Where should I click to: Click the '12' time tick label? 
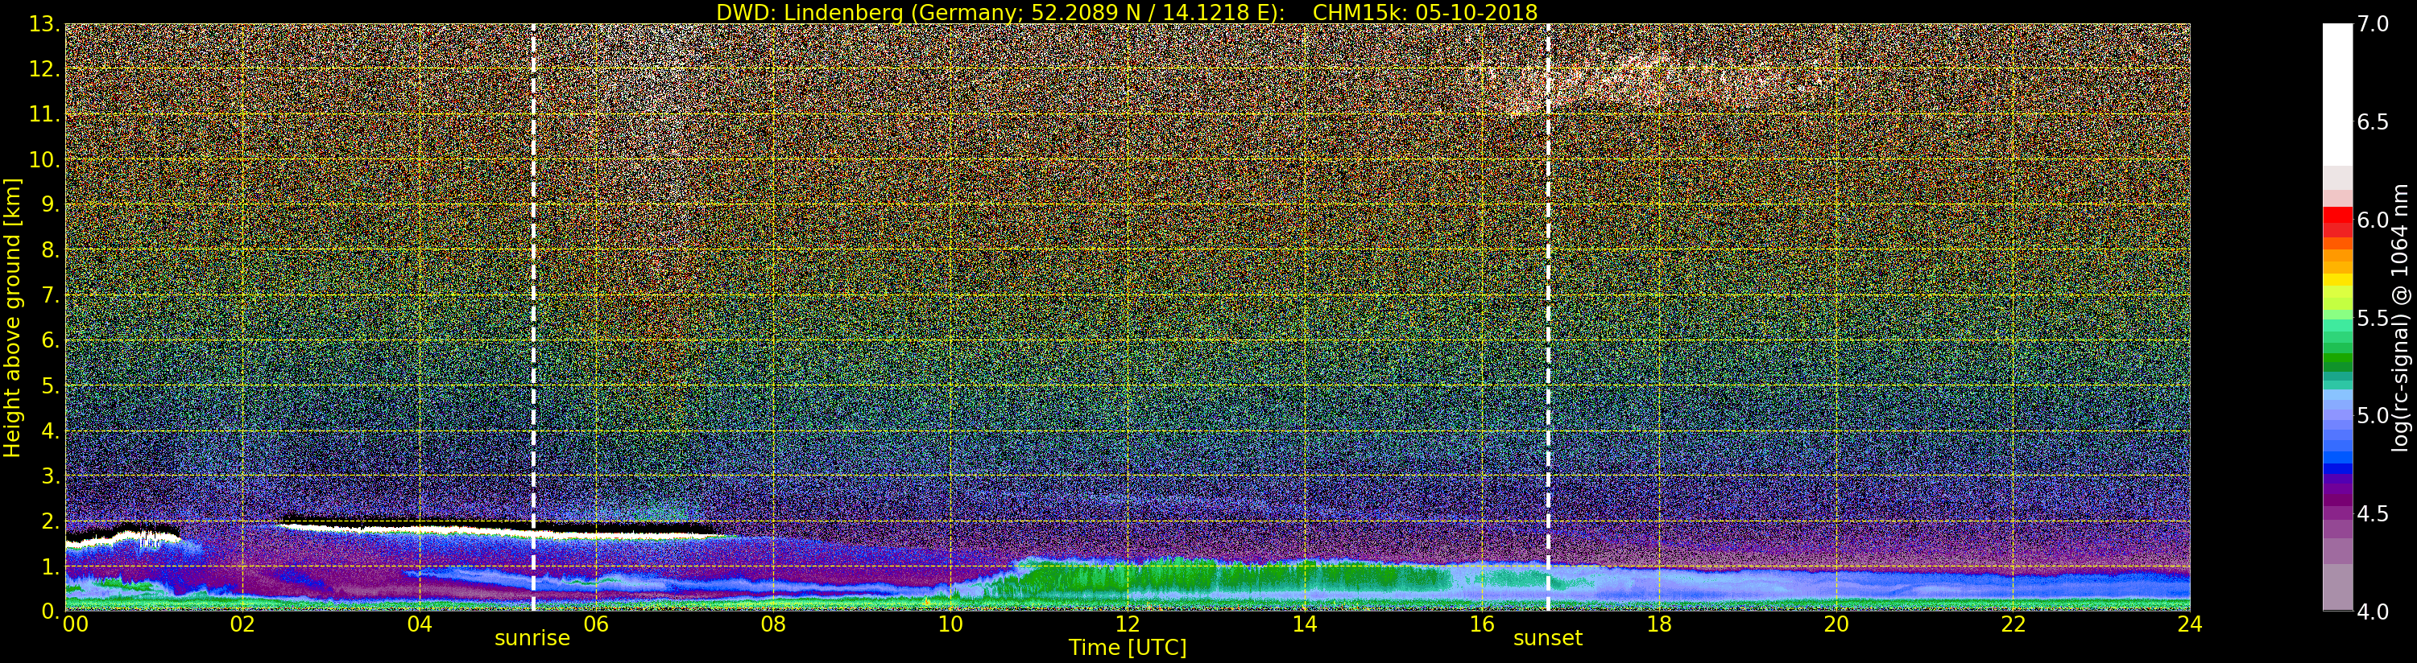point(1127,623)
